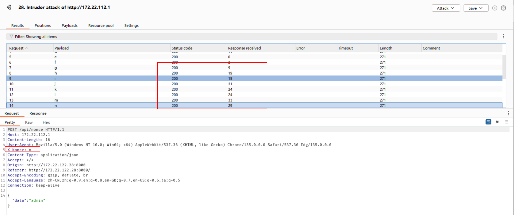Pause the attack with the pause icon
514x215 pixels.
point(495,8)
